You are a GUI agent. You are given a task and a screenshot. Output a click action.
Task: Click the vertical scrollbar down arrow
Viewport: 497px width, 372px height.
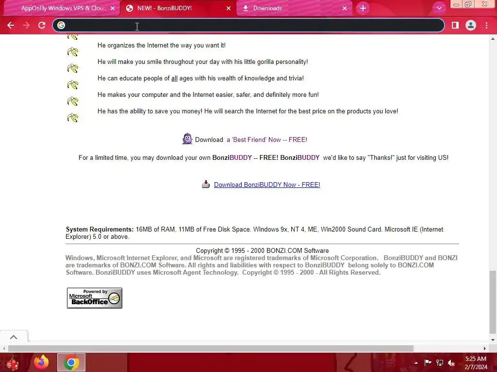click(493, 340)
